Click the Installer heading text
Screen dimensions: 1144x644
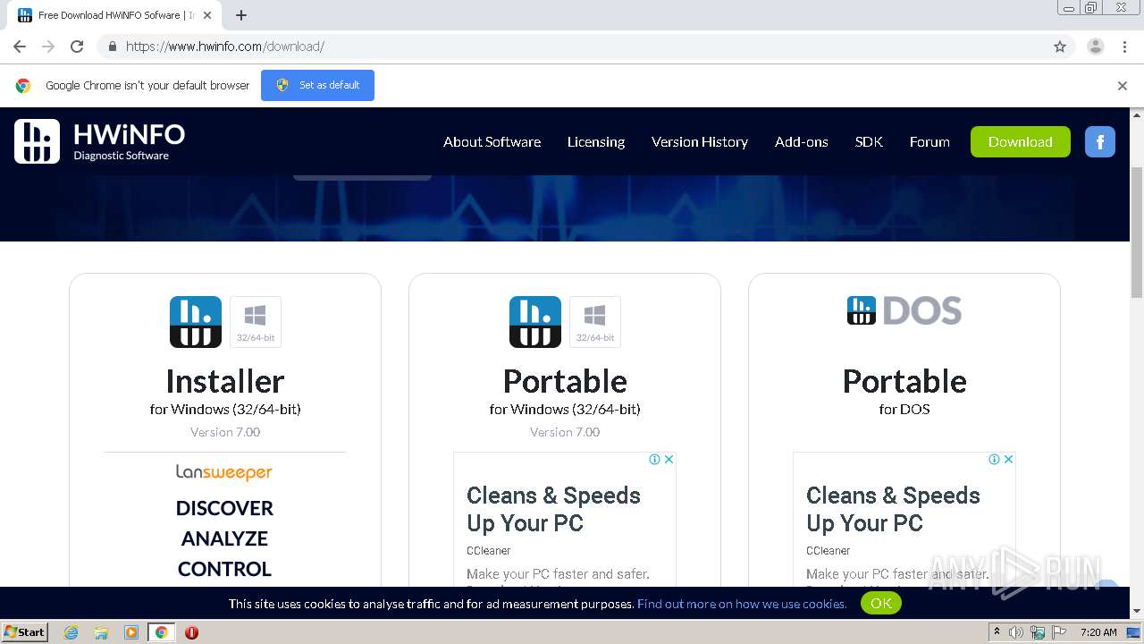point(225,381)
